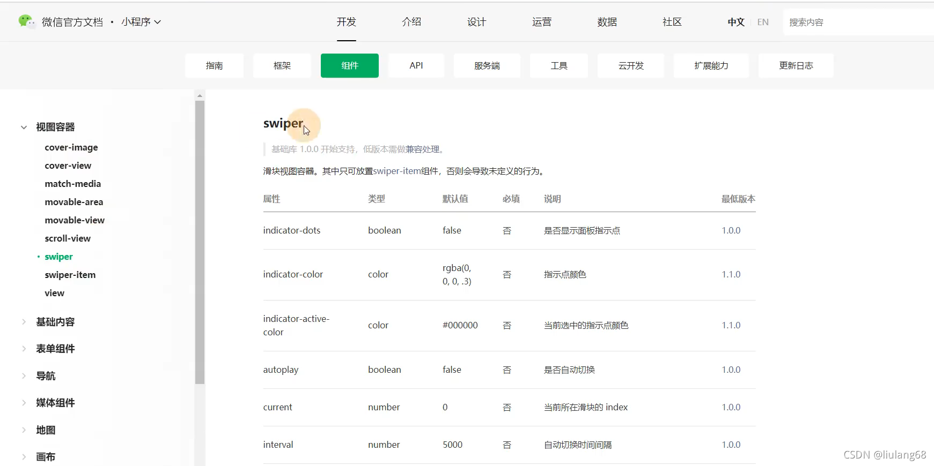This screenshot has width=934, height=466.
Task: Click version 1.0.0 of autoplay
Action: [x=731, y=370]
